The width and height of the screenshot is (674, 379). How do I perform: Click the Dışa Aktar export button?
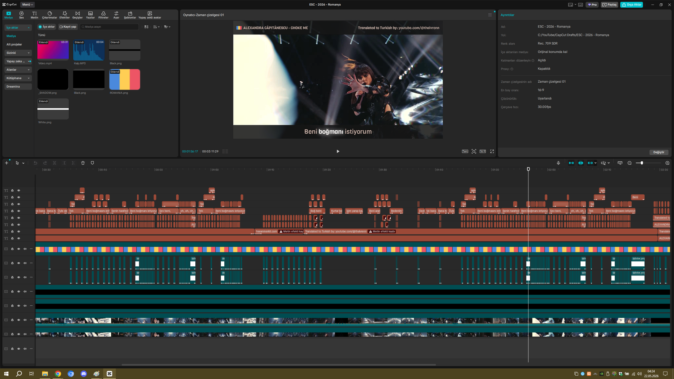point(632,5)
